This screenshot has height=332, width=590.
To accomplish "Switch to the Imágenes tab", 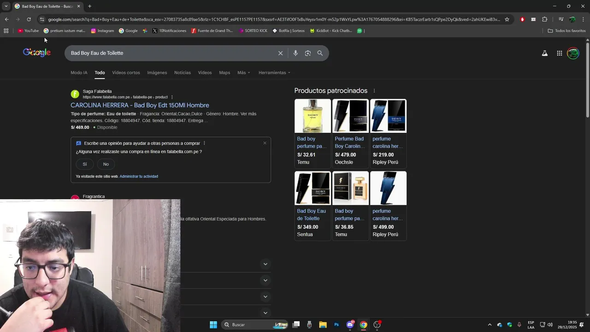I will pos(157,73).
